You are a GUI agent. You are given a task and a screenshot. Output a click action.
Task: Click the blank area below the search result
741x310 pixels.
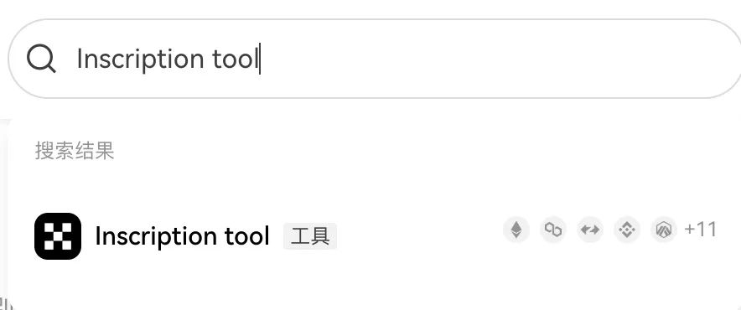(376, 288)
